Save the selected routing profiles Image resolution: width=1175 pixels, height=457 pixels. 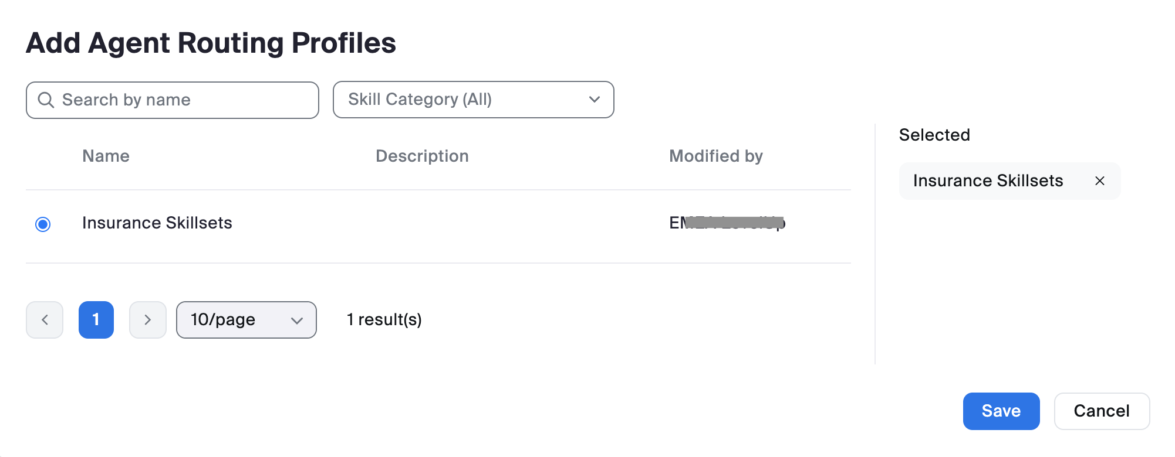[x=1001, y=411]
